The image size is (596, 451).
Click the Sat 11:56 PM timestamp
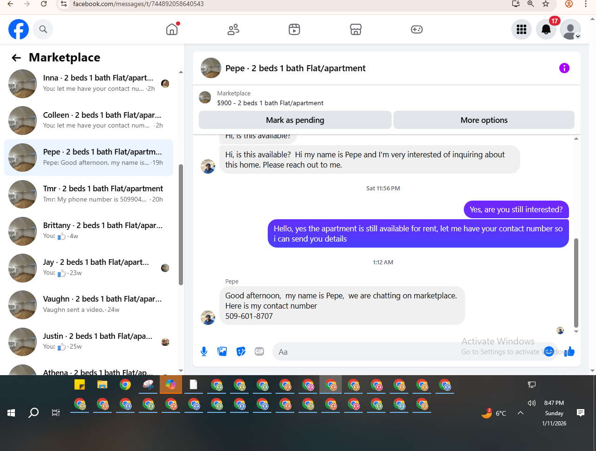click(x=383, y=188)
